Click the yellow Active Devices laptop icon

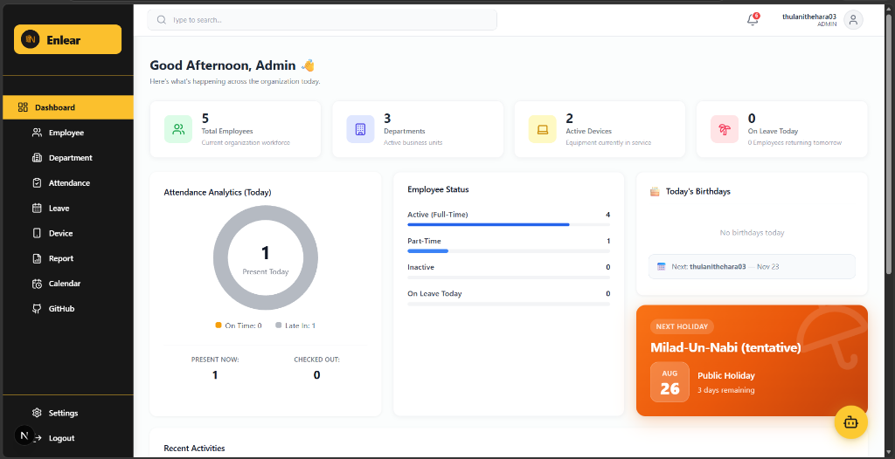point(542,129)
